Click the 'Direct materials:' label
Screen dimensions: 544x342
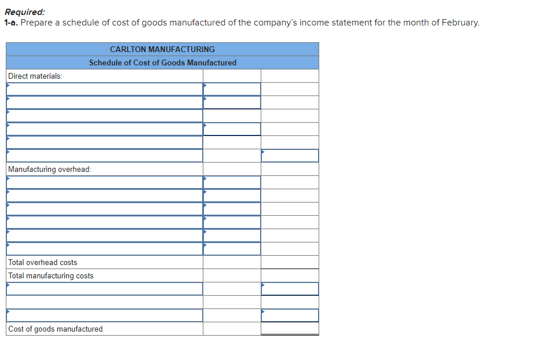[x=35, y=76]
